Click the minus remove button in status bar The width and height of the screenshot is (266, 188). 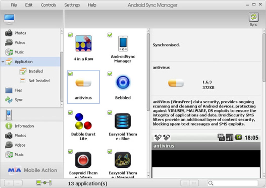pyautogui.click(x=18, y=183)
